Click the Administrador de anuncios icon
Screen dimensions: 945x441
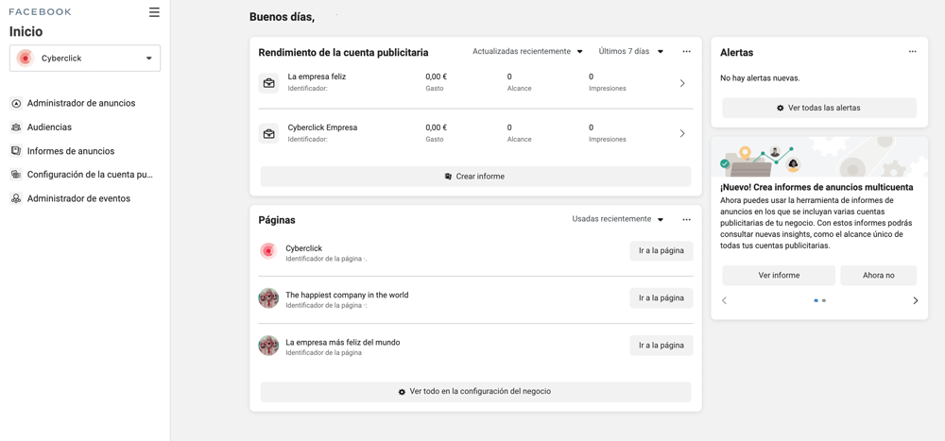click(16, 104)
